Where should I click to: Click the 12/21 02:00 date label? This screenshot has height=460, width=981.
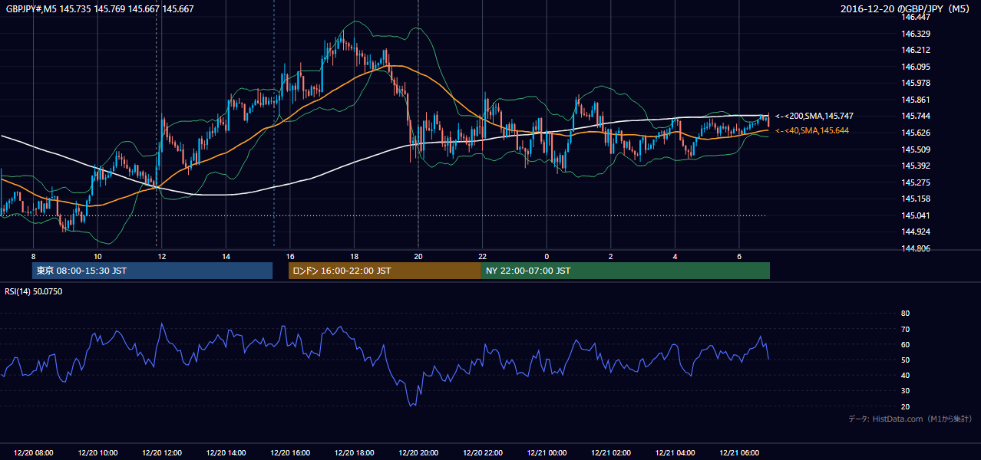point(610,453)
